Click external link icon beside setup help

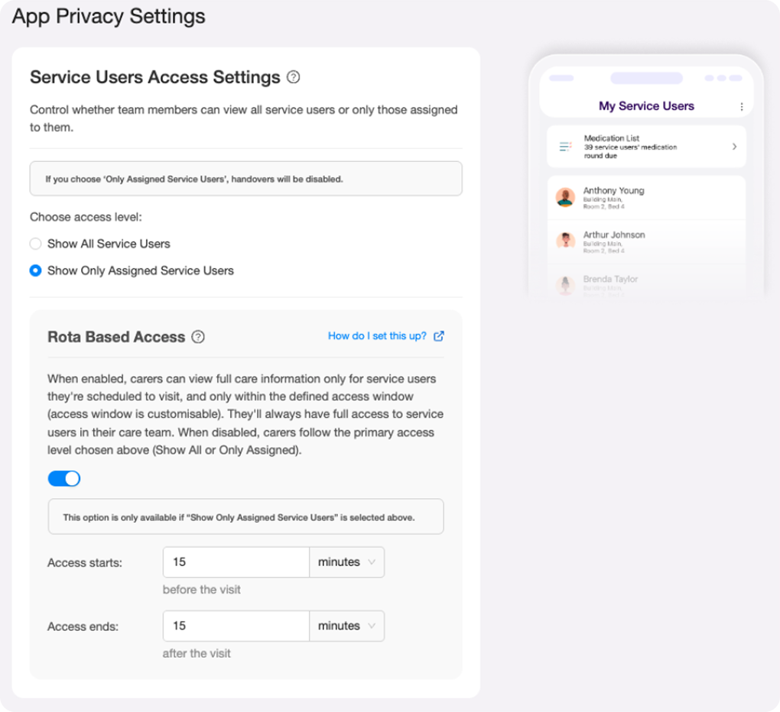click(x=439, y=336)
